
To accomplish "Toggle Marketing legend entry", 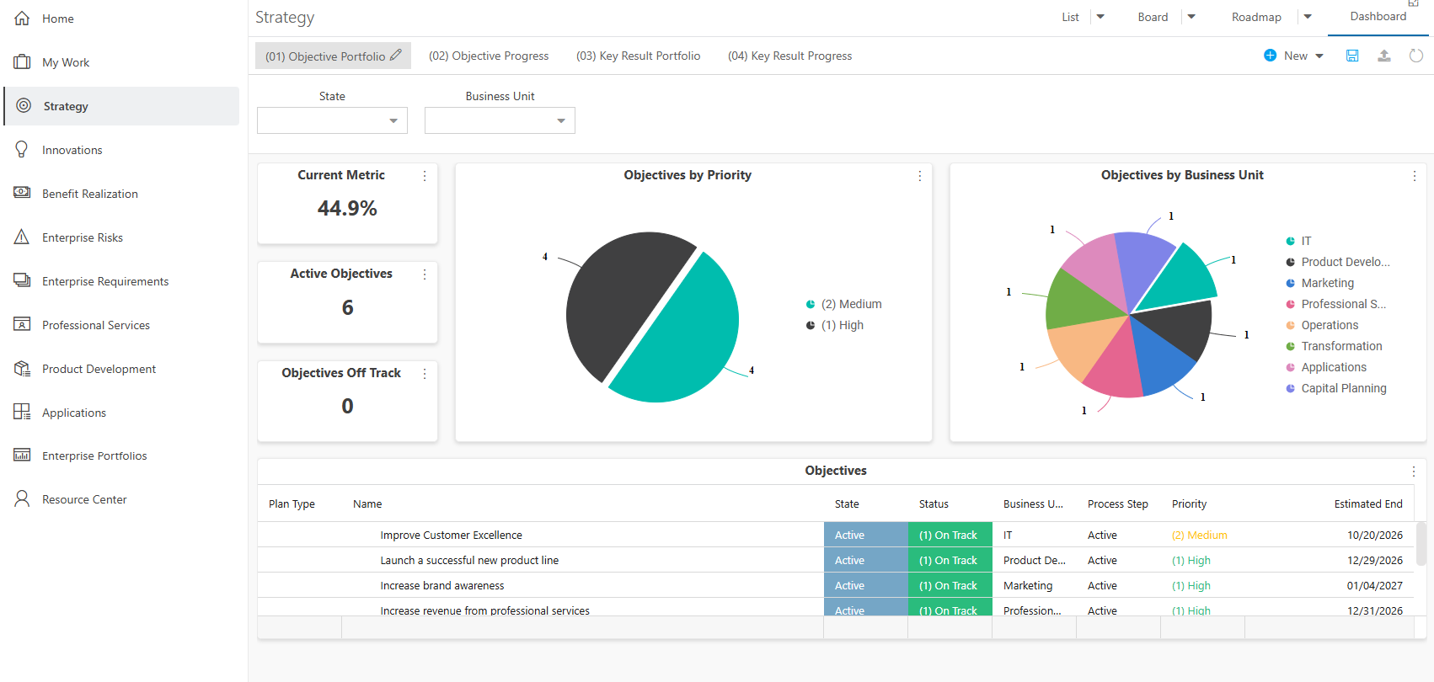I will [1319, 283].
